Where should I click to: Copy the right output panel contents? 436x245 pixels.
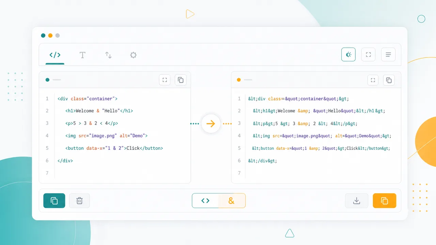coord(389,80)
